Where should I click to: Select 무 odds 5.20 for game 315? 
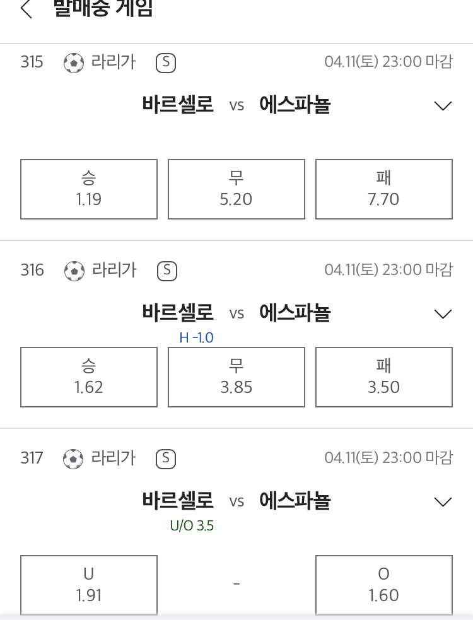[237, 189]
